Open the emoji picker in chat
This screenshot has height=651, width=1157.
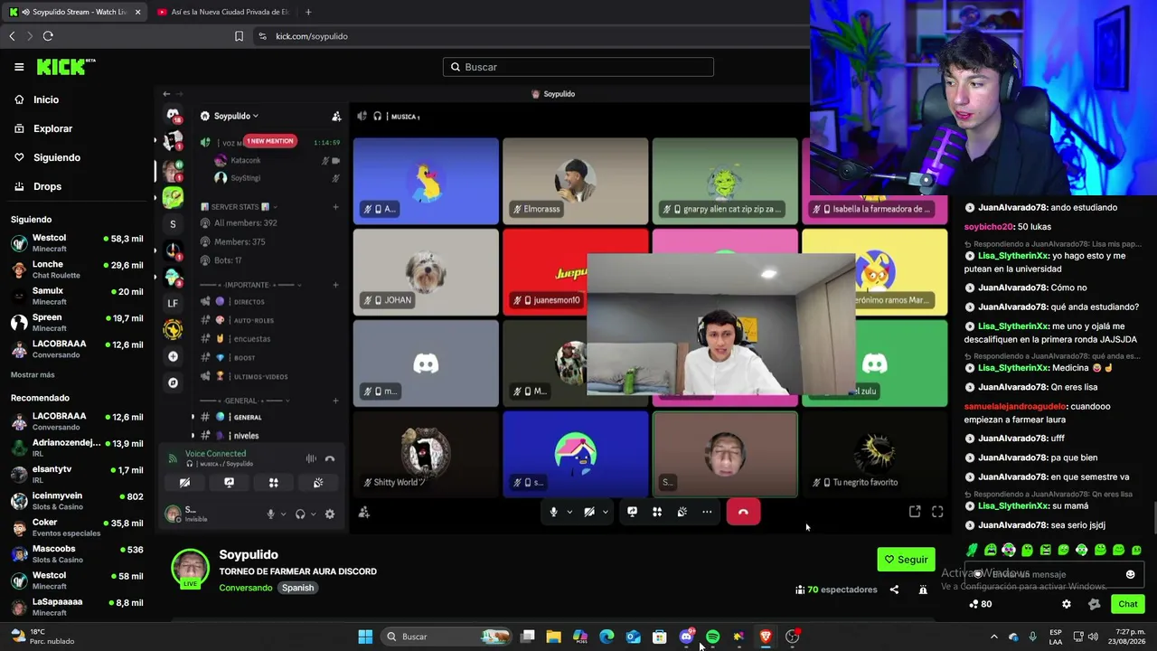[1130, 574]
